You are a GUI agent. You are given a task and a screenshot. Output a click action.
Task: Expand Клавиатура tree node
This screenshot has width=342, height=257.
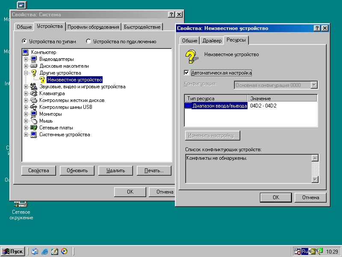pos(26,93)
